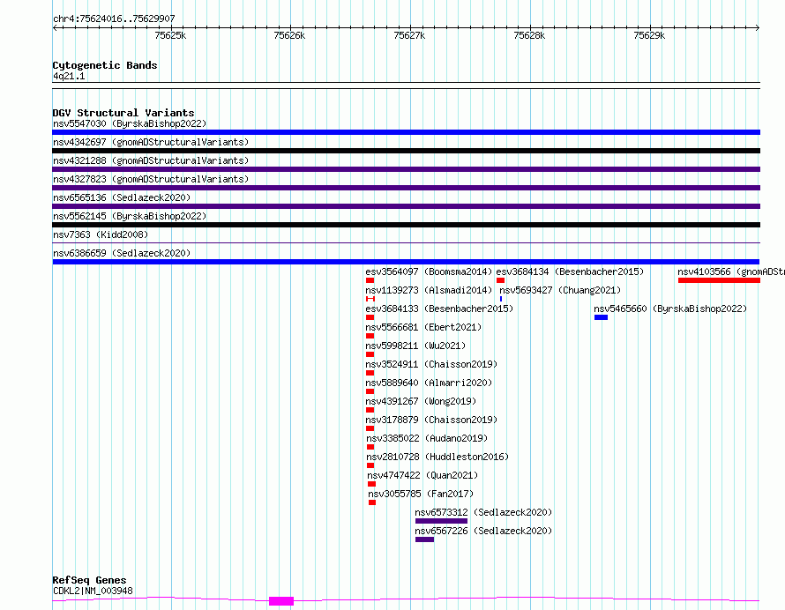
Task: Click the red bar under nsv4103566
Action: coord(719,280)
